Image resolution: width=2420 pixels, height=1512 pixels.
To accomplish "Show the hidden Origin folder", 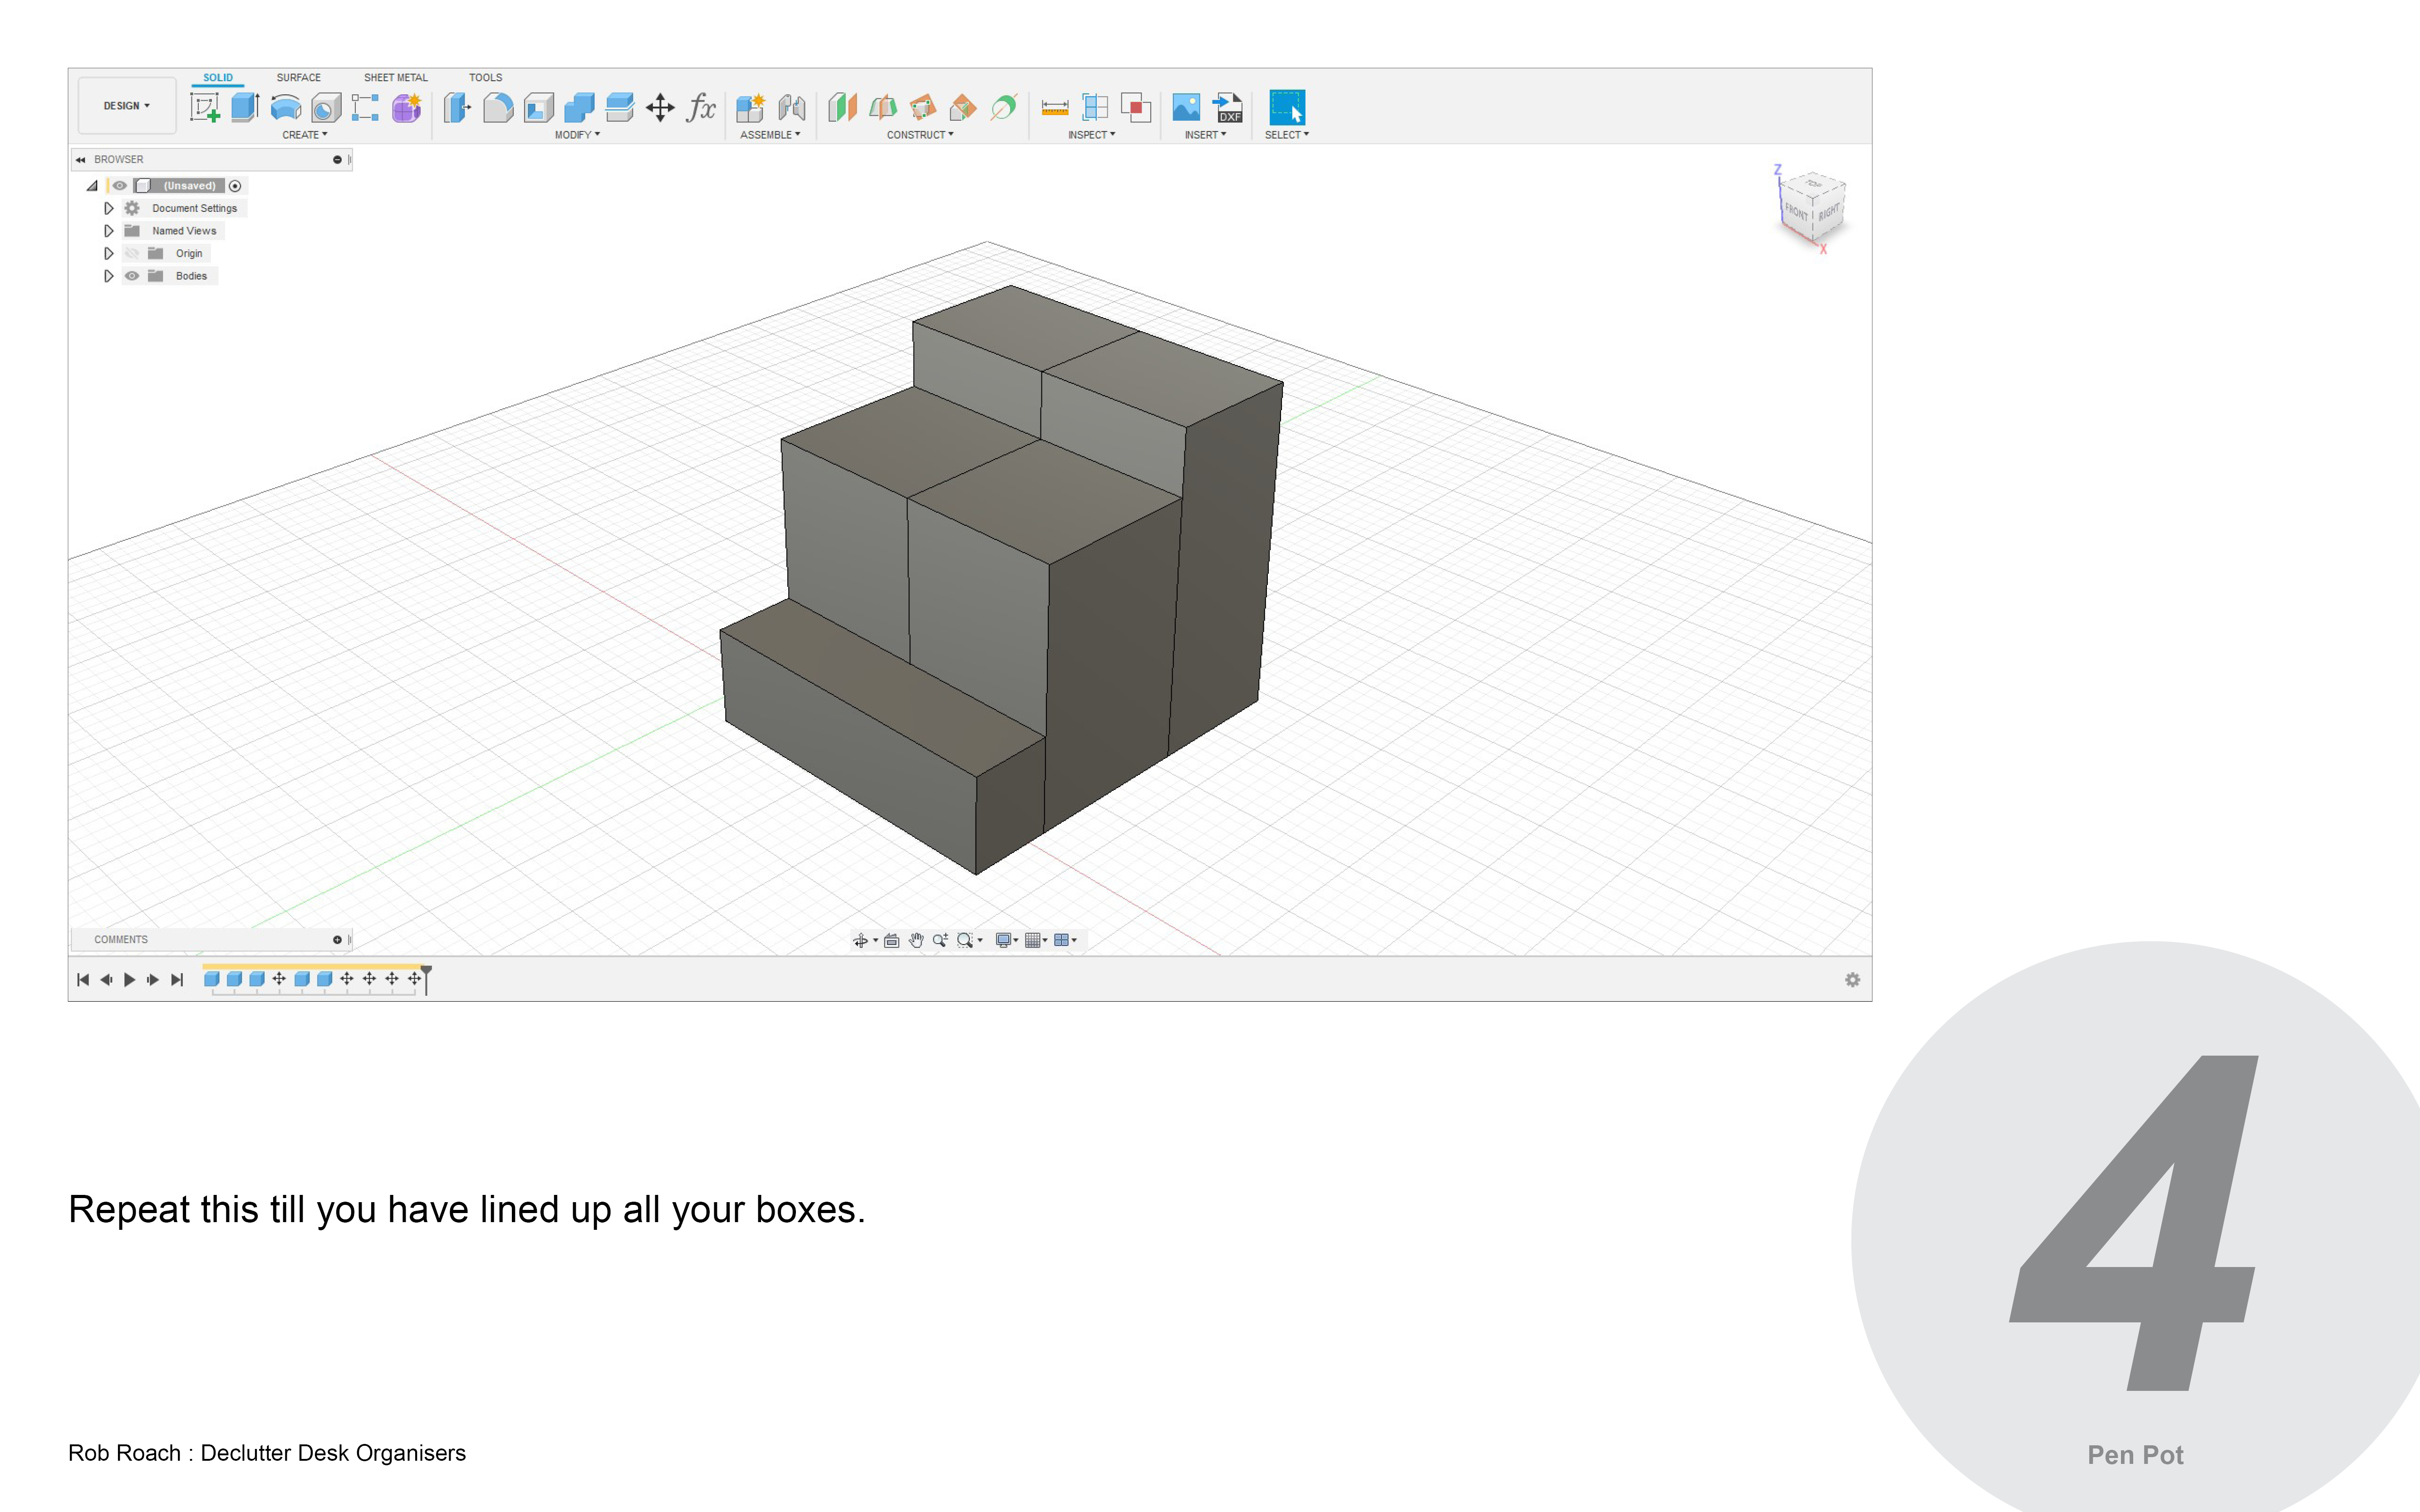I will click(132, 253).
